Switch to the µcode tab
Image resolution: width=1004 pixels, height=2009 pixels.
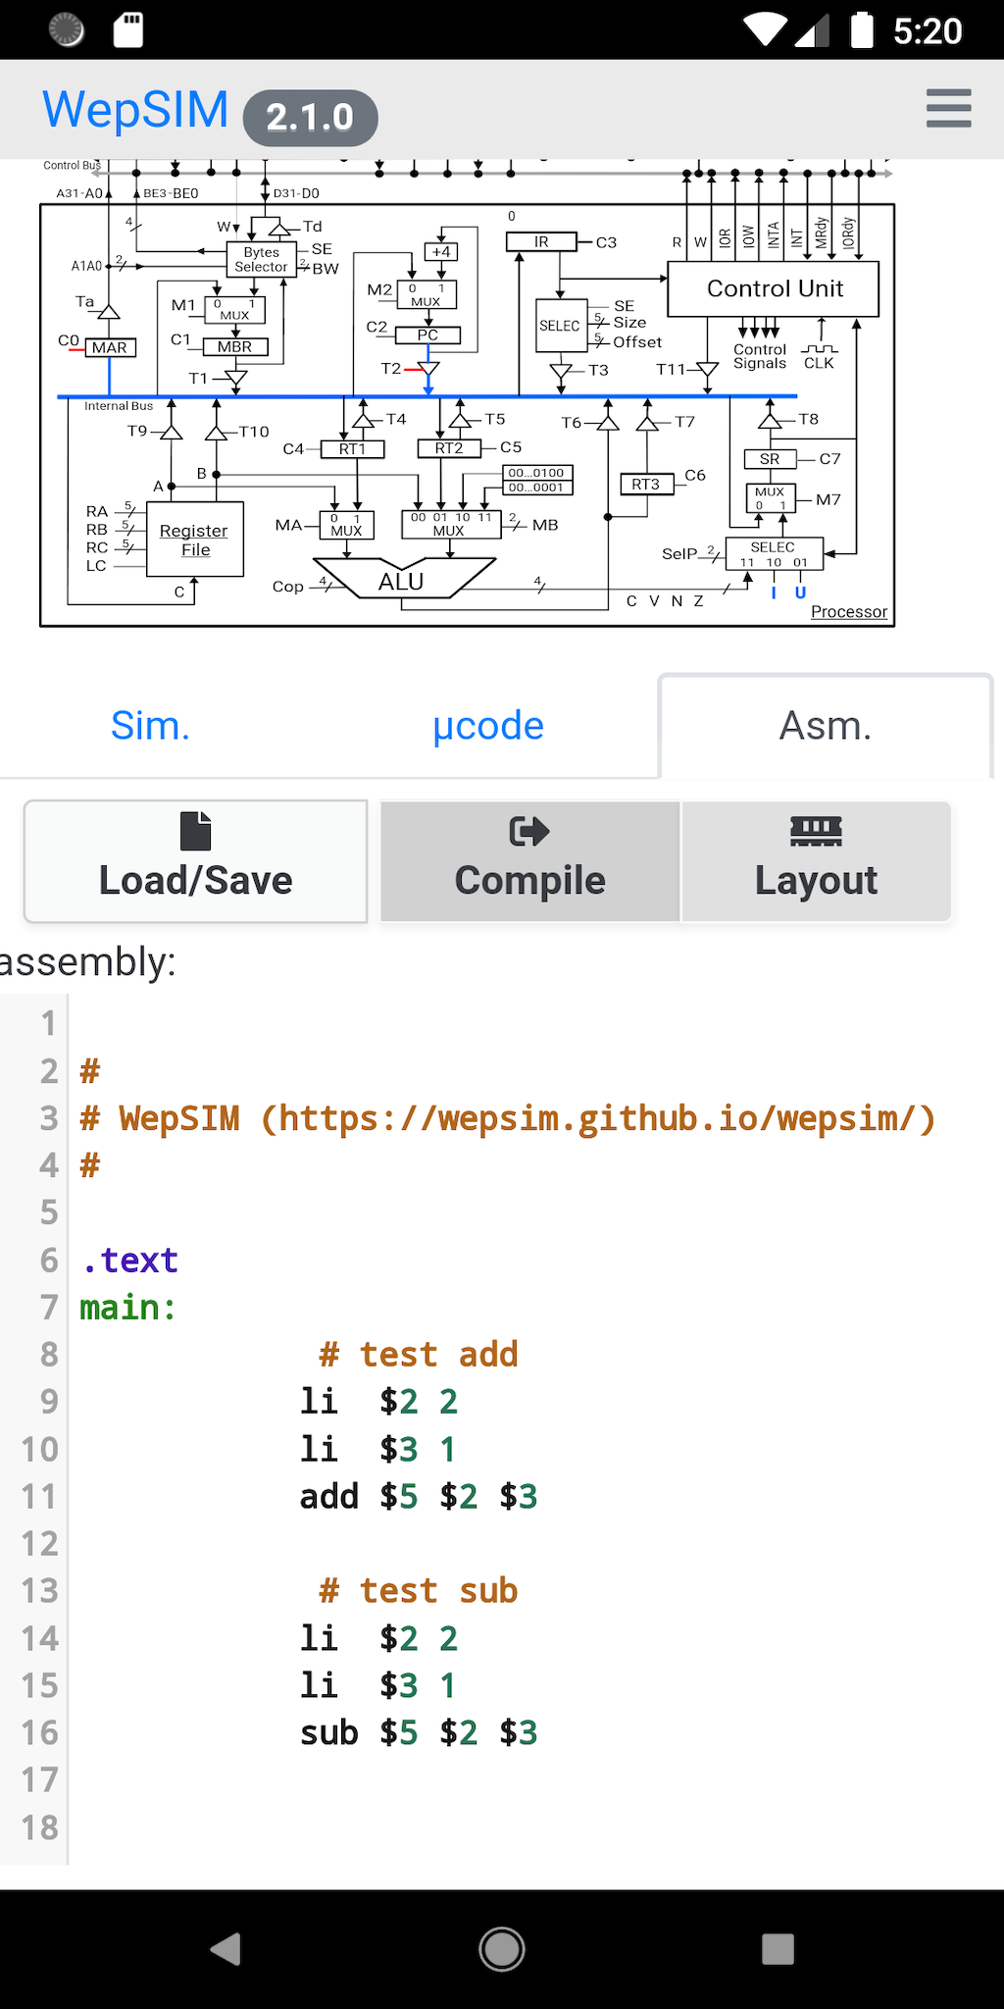click(x=487, y=726)
